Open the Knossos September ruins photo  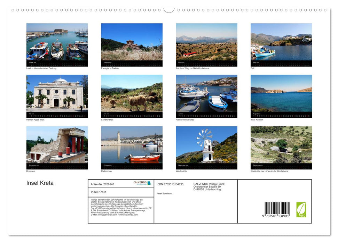coord(57,147)
